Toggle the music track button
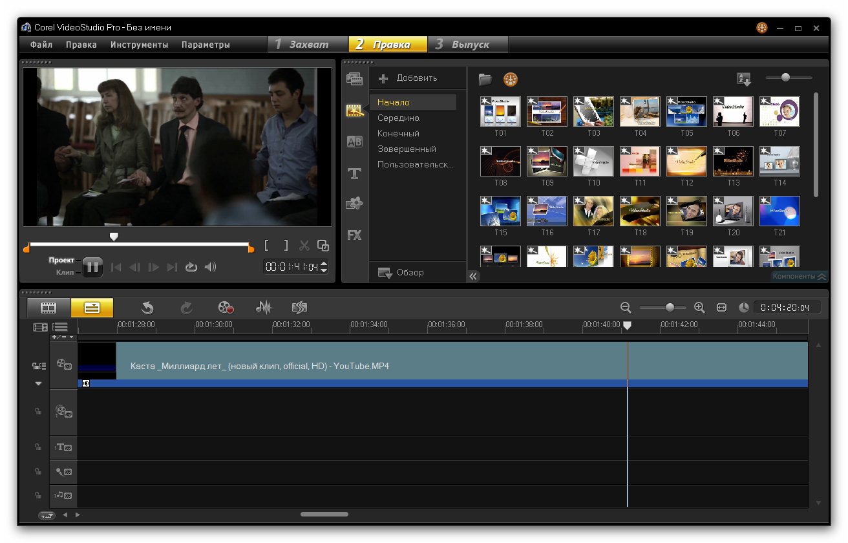The width and height of the screenshot is (848, 543). [63, 496]
